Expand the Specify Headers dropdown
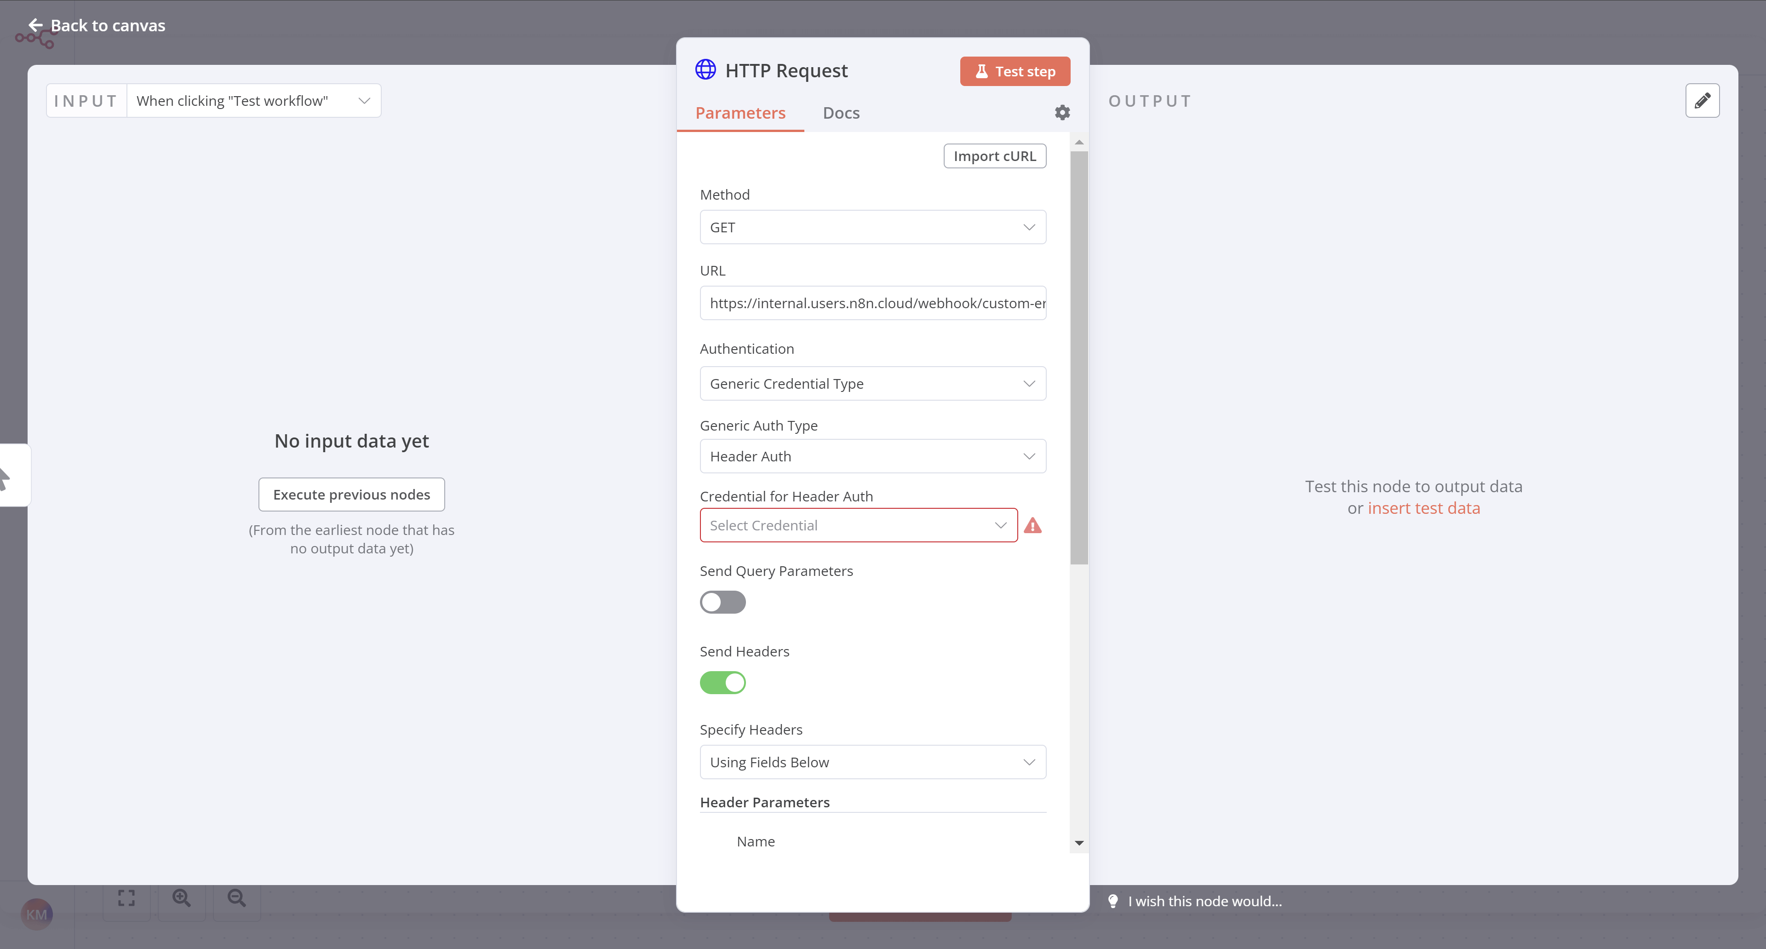1766x949 pixels. pyautogui.click(x=872, y=762)
